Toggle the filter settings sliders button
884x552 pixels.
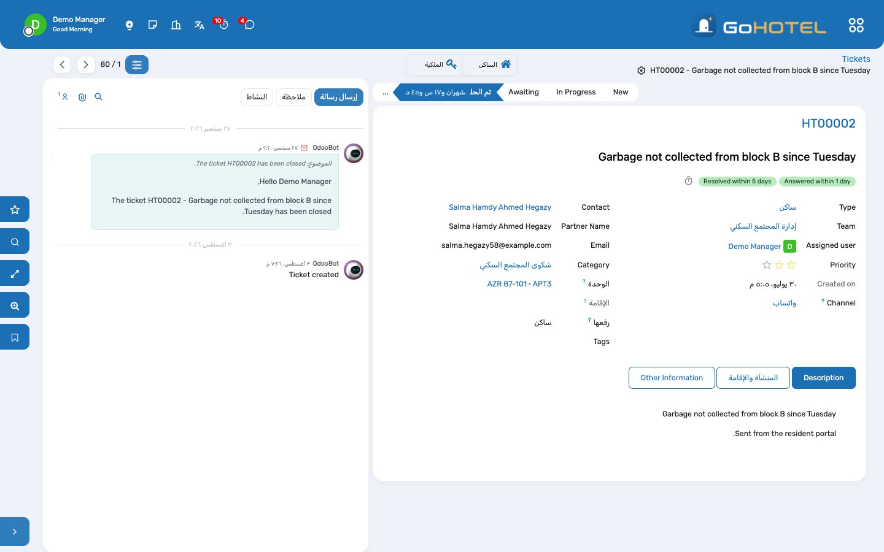137,64
